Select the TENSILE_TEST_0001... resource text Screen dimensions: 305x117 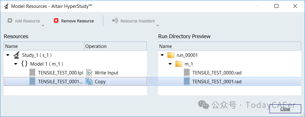click(61, 82)
